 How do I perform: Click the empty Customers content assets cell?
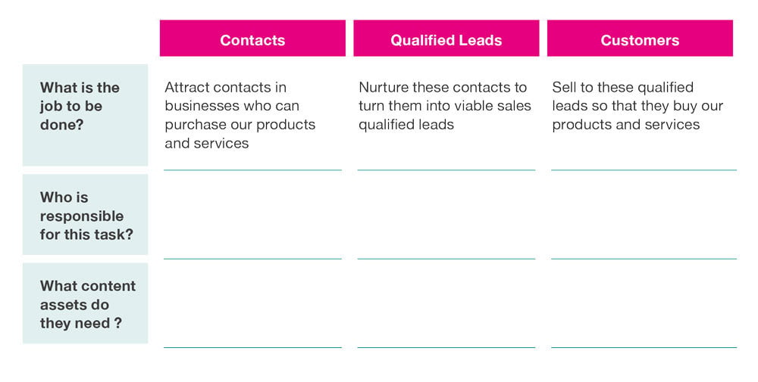coord(644,303)
